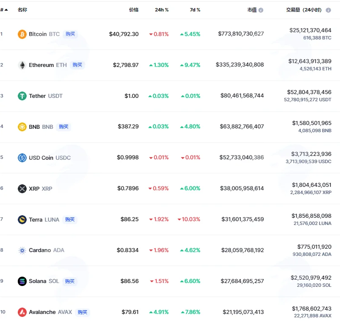The image size is (340, 322).
Task: Open market cap info tooltip icon
Action: [x=261, y=10]
